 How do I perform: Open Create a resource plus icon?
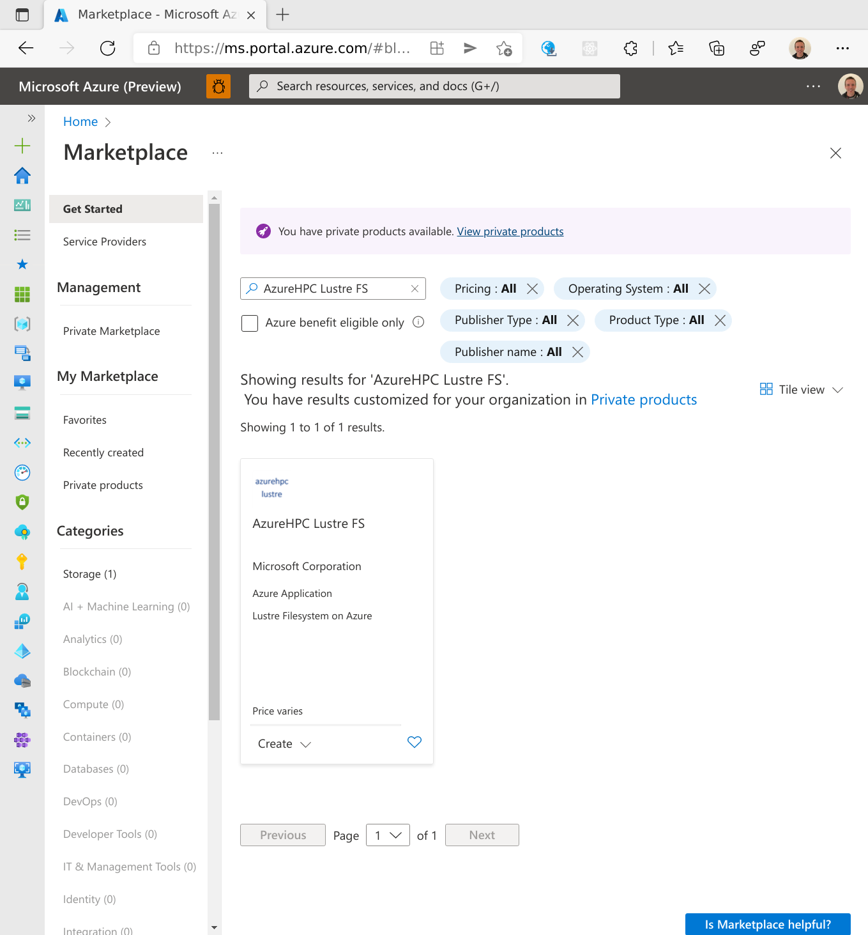[x=22, y=146]
